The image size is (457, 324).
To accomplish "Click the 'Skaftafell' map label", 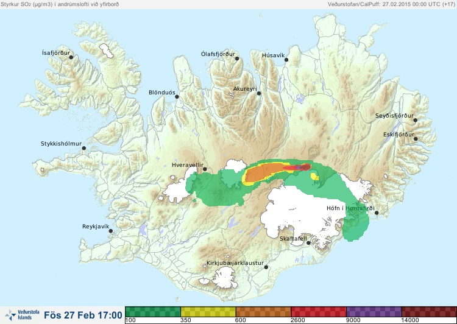I will tap(293, 239).
